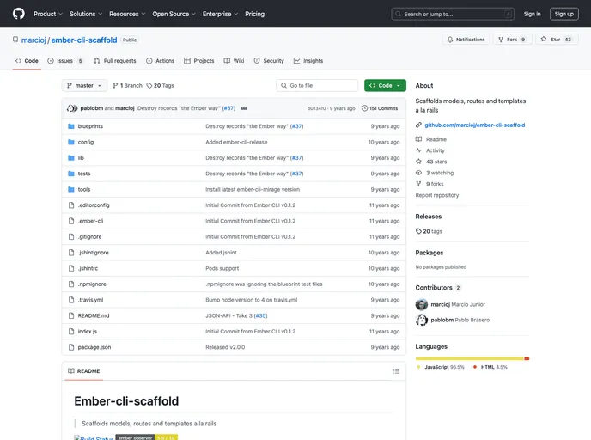
Task: Click the Readme book icon
Action: click(418, 139)
